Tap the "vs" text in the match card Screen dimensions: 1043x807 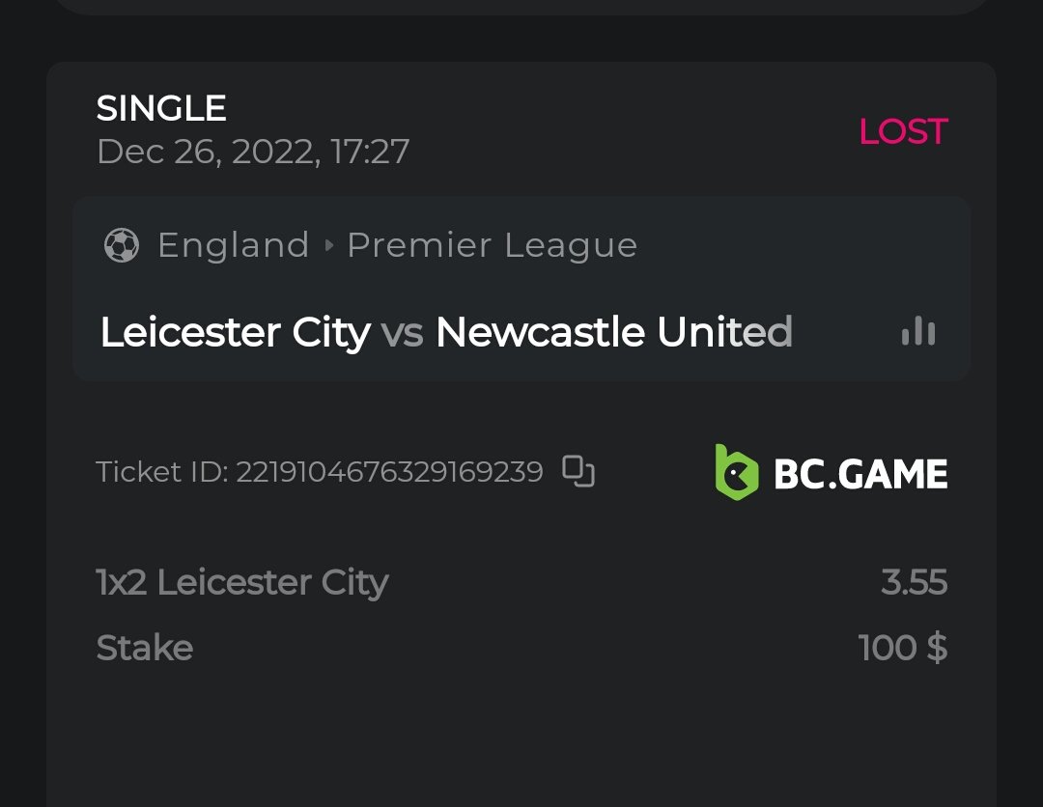tap(403, 333)
